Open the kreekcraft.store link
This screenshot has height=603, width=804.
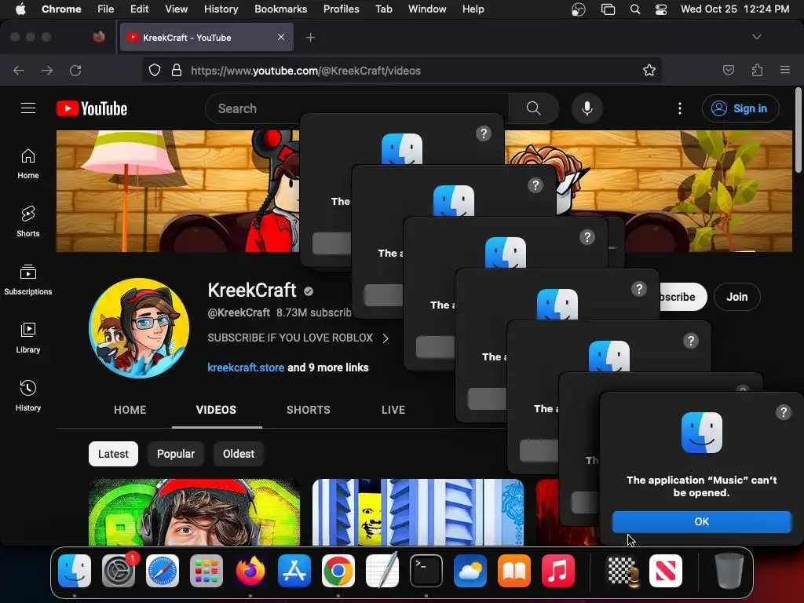point(246,367)
